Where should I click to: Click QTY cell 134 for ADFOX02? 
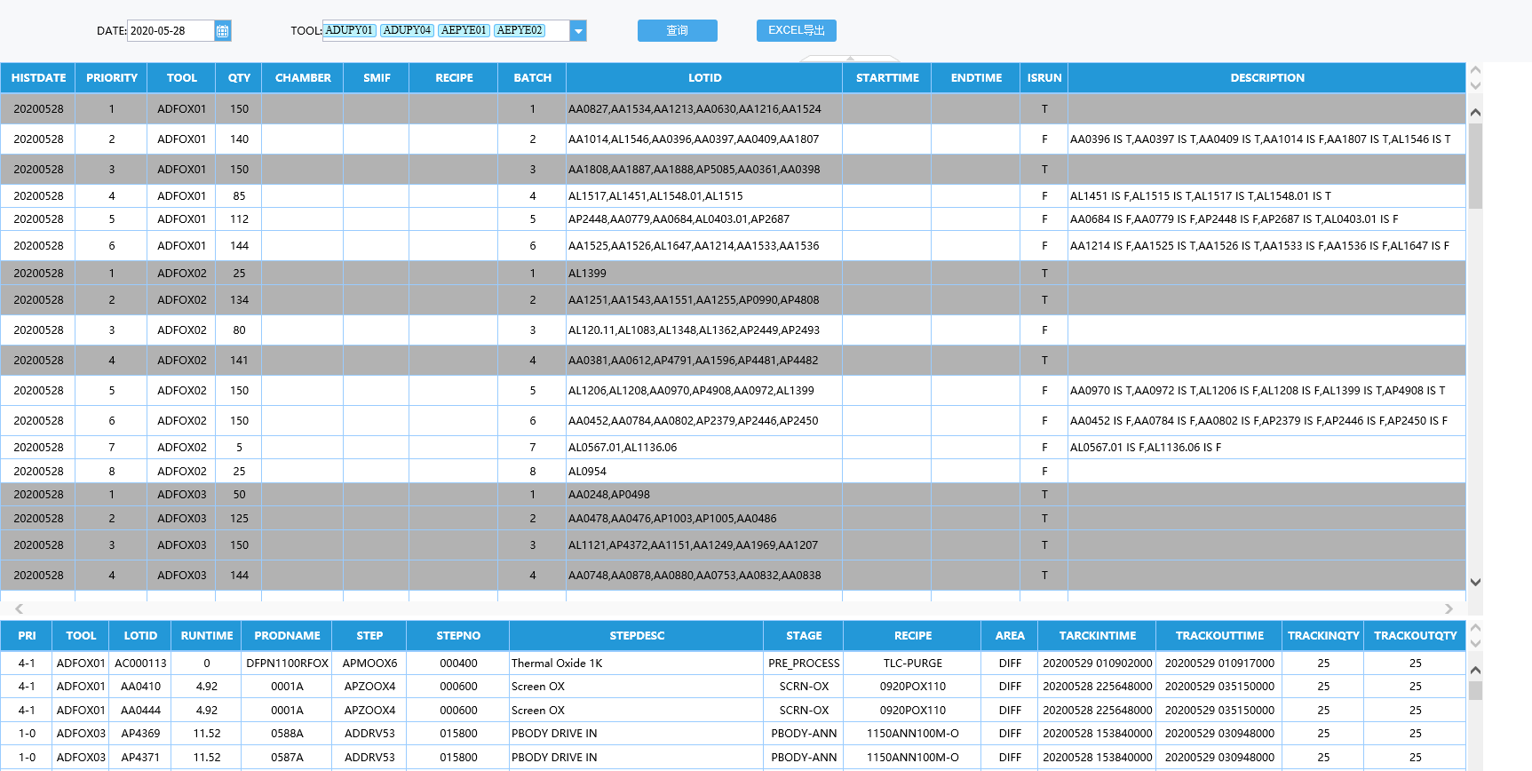click(239, 300)
